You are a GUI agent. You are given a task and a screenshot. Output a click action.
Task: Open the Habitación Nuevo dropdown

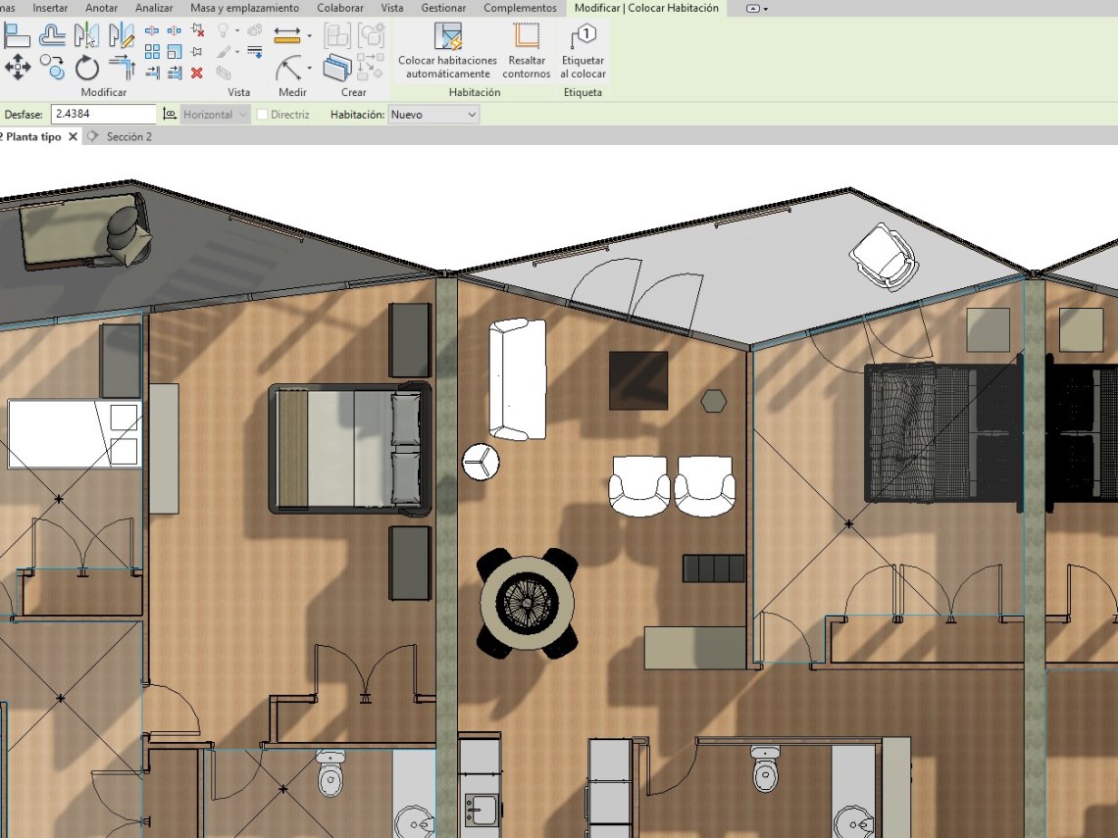click(x=433, y=115)
